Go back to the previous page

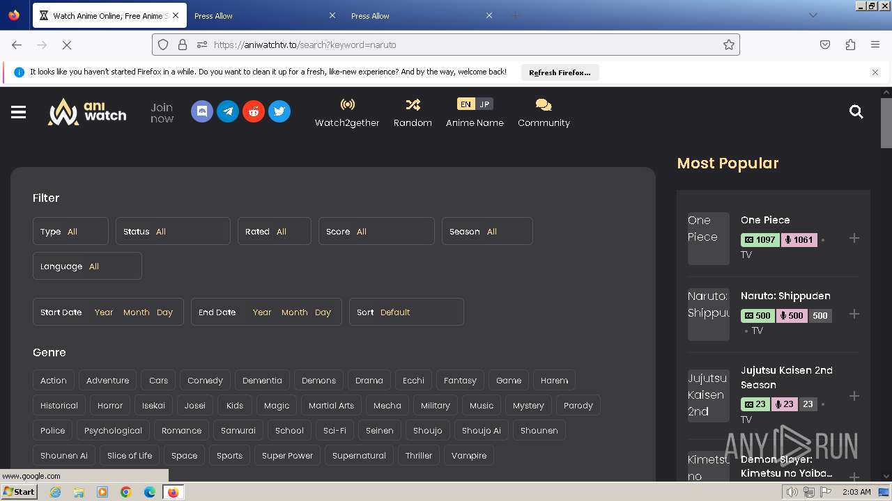17,45
